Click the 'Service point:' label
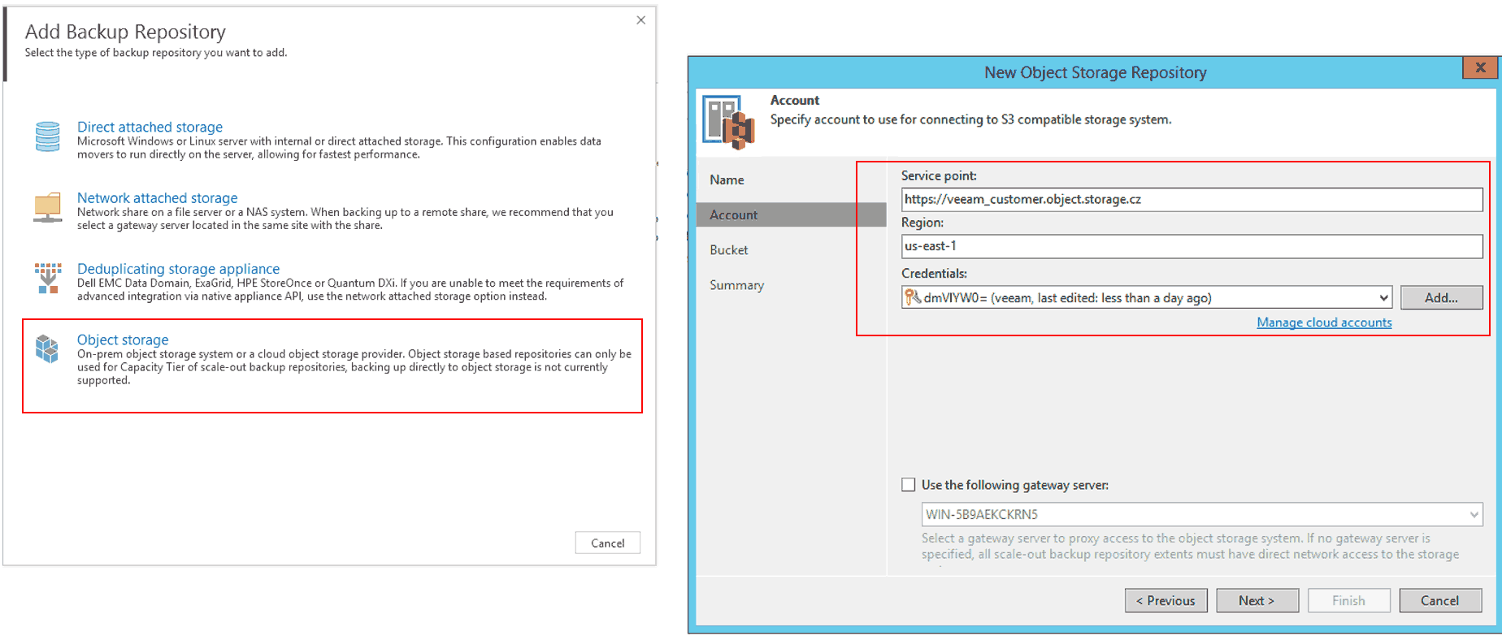Viewport: 1502px width, 636px height. 939,175
